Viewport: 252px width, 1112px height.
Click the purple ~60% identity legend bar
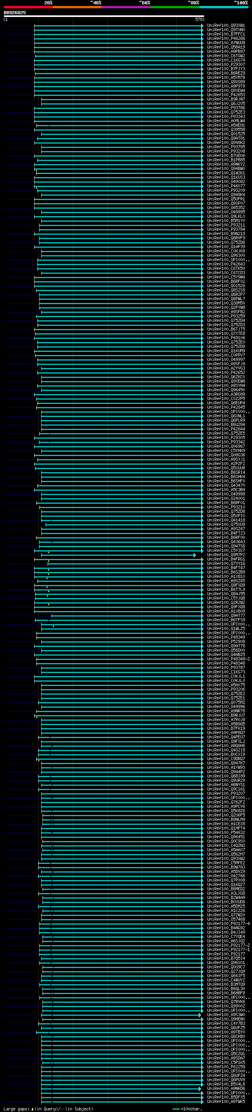click(x=126, y=7)
